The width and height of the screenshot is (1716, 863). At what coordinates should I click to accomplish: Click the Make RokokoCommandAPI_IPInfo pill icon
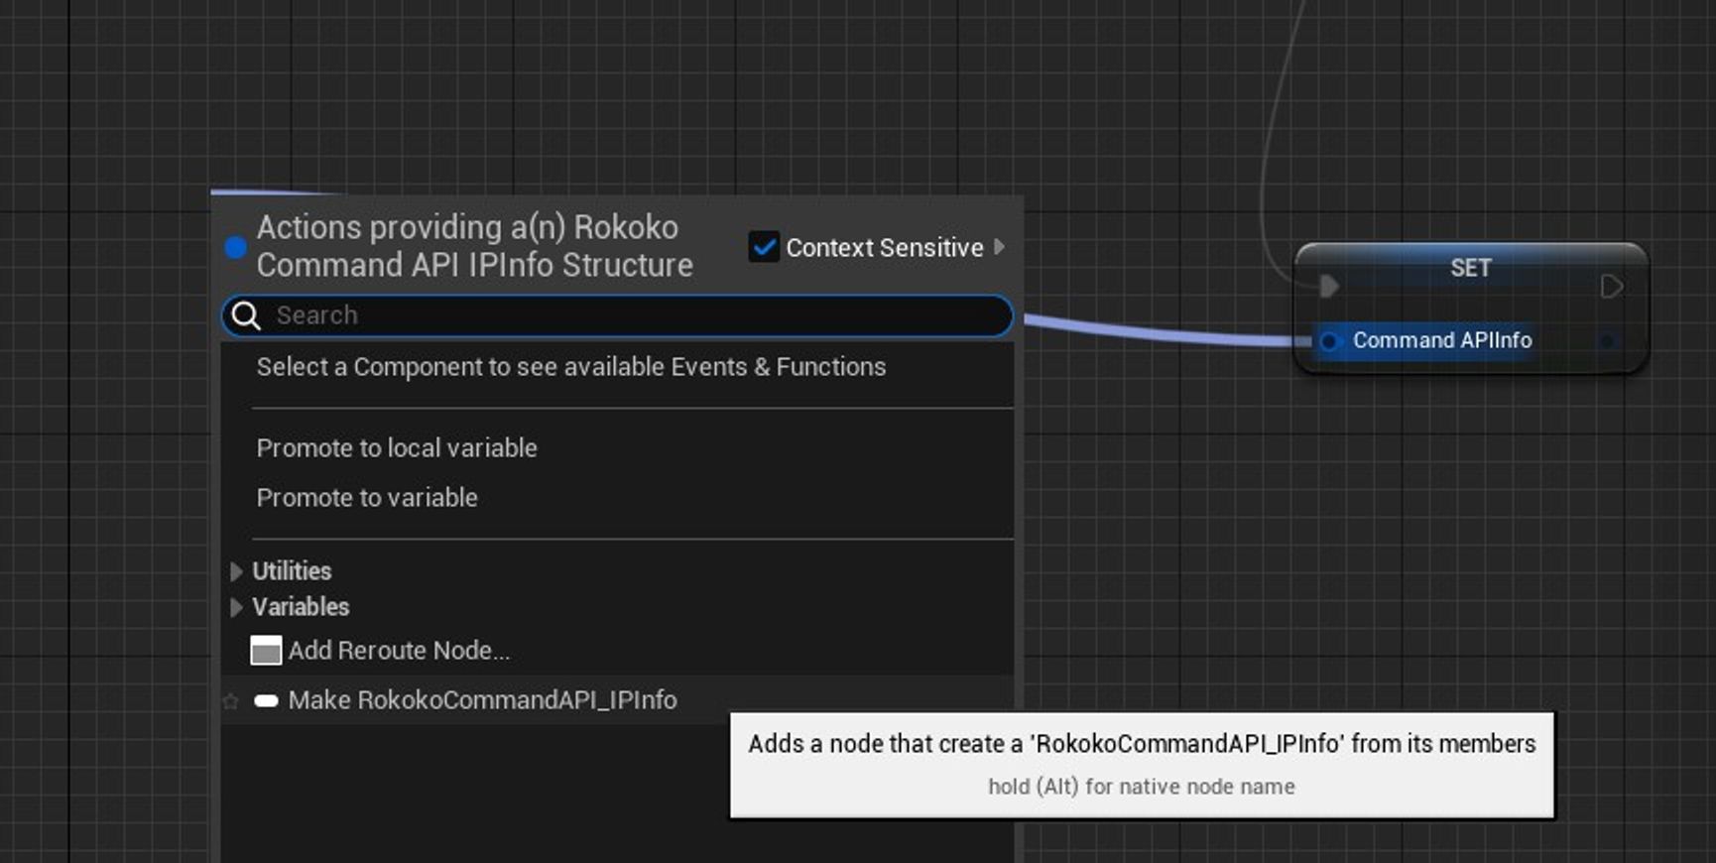[266, 700]
